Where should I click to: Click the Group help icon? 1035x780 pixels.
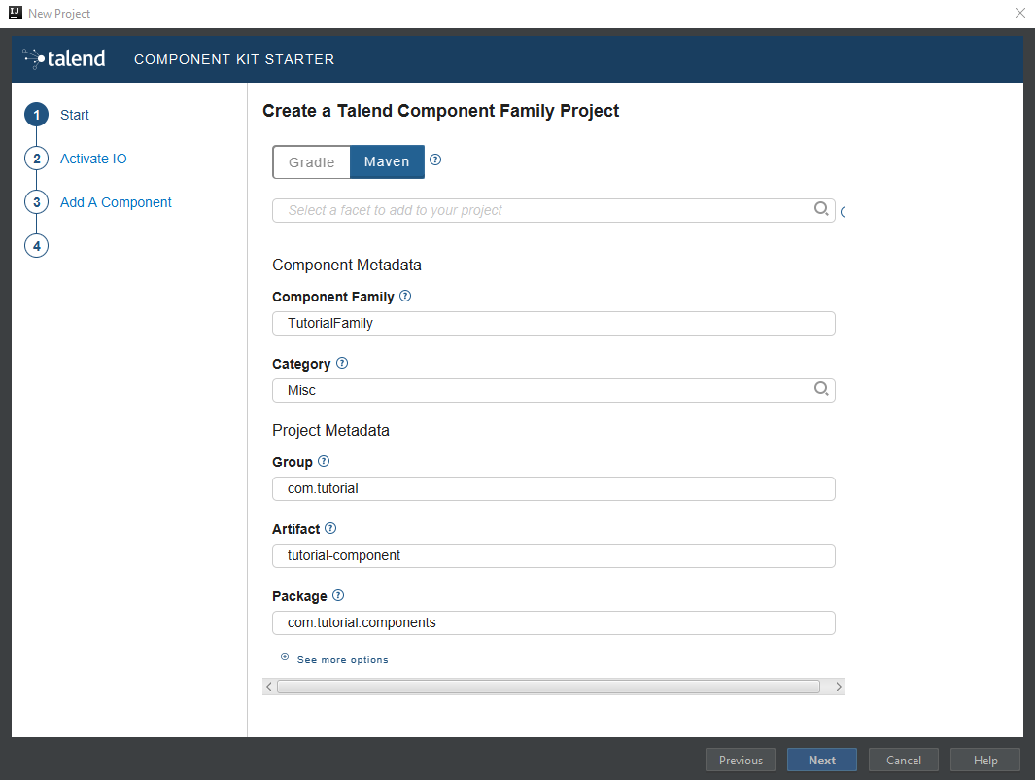pos(324,461)
